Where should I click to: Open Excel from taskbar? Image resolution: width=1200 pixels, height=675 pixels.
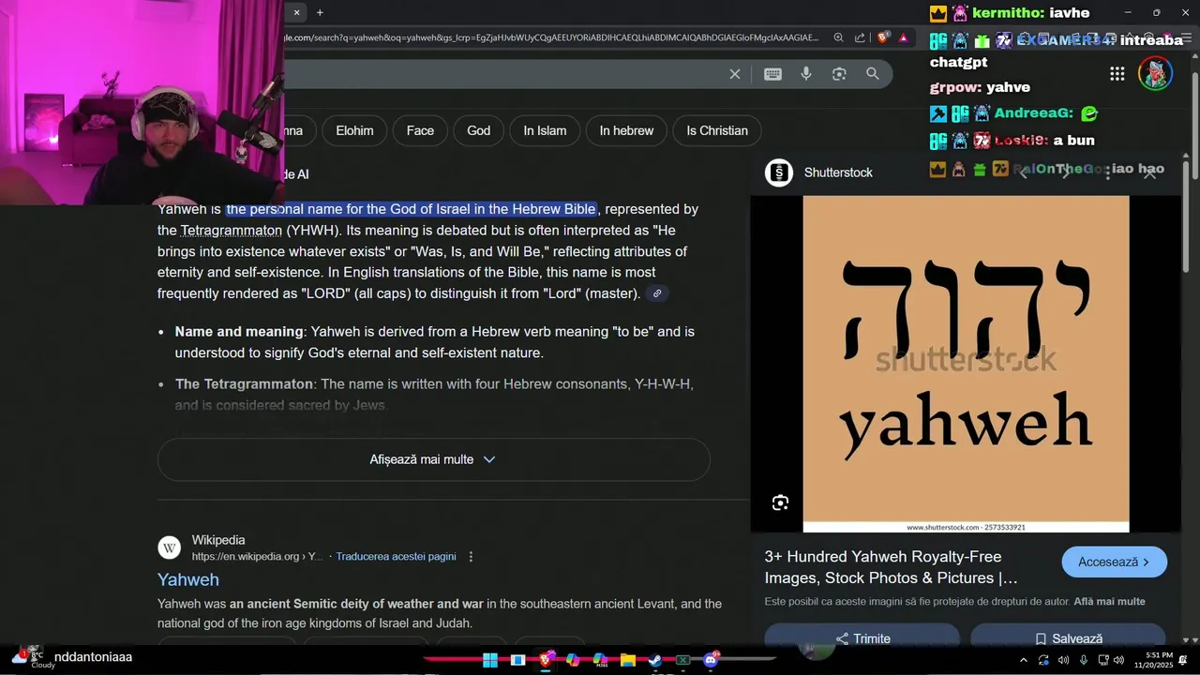(682, 660)
